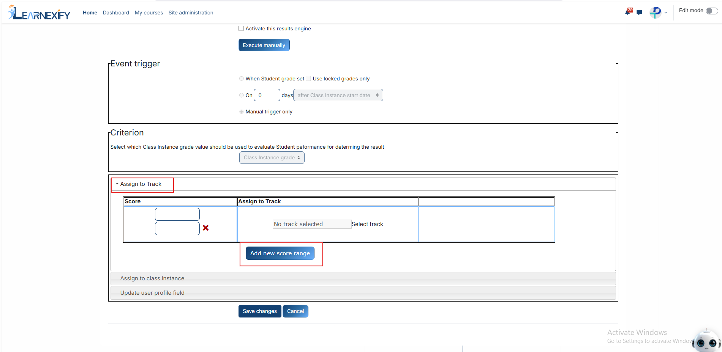Open Class Instance grade dropdown
Viewport: 722px width, 352px height.
click(272, 158)
